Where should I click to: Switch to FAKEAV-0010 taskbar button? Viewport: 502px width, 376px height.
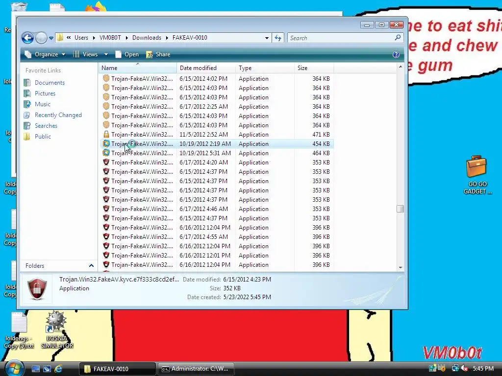118,369
